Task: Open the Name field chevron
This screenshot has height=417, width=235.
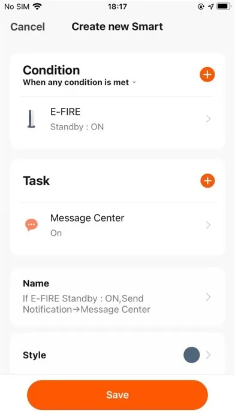Action: 209,297
